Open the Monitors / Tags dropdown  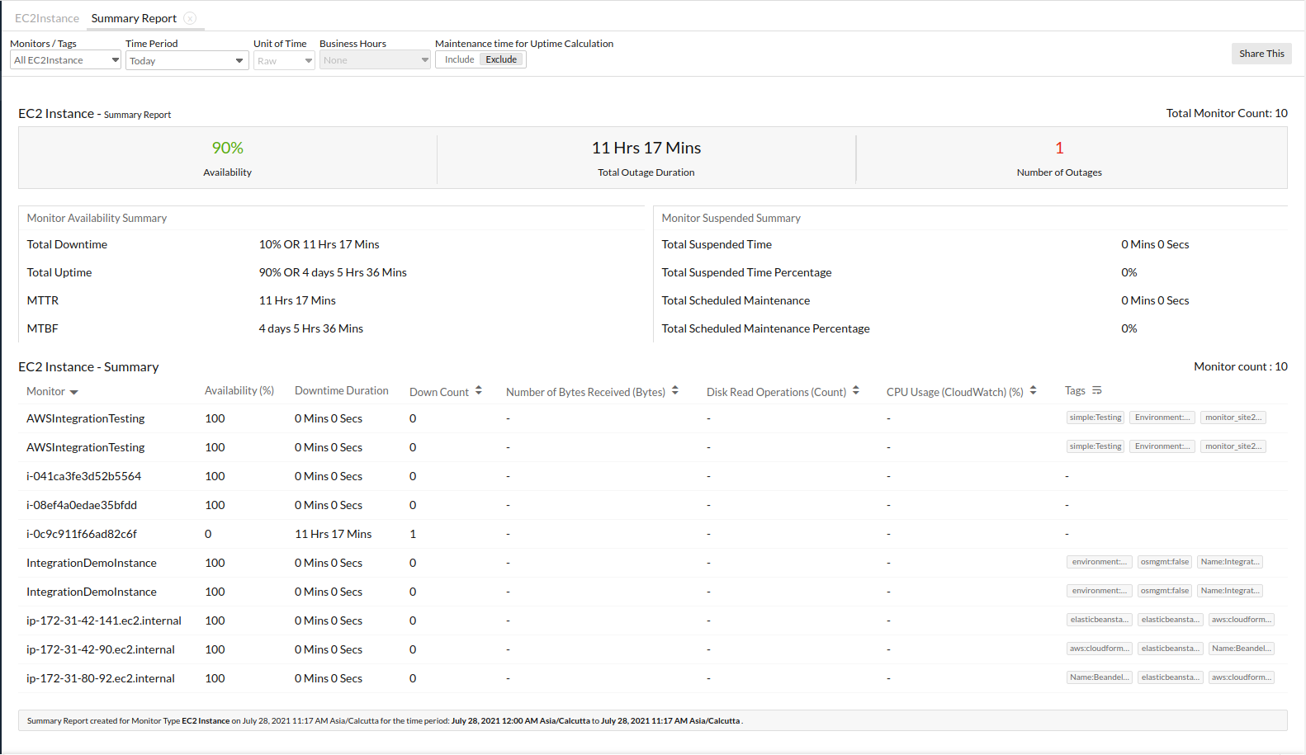tap(65, 60)
